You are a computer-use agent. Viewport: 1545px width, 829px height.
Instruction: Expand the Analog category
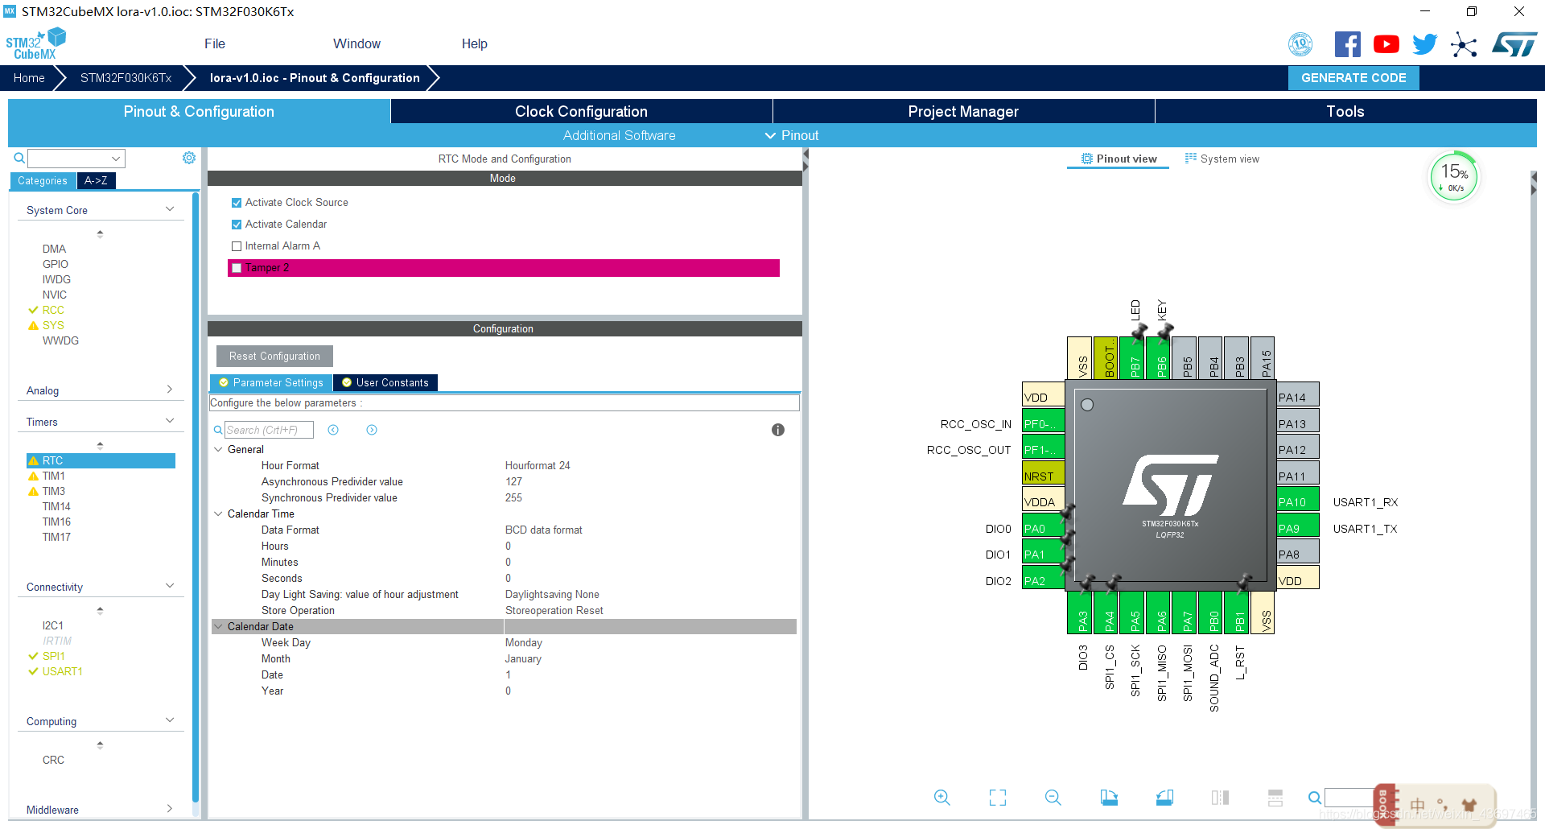170,390
